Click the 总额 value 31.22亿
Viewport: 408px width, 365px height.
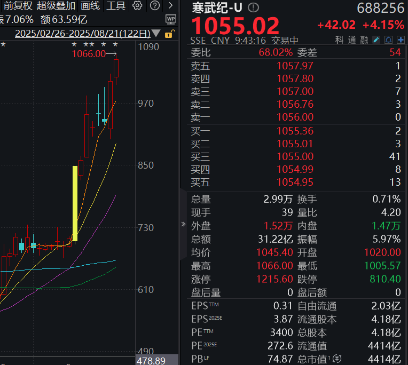[x=276, y=239]
